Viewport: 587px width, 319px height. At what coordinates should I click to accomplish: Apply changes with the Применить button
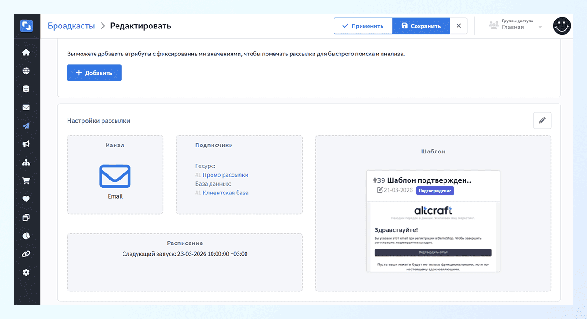363,26
